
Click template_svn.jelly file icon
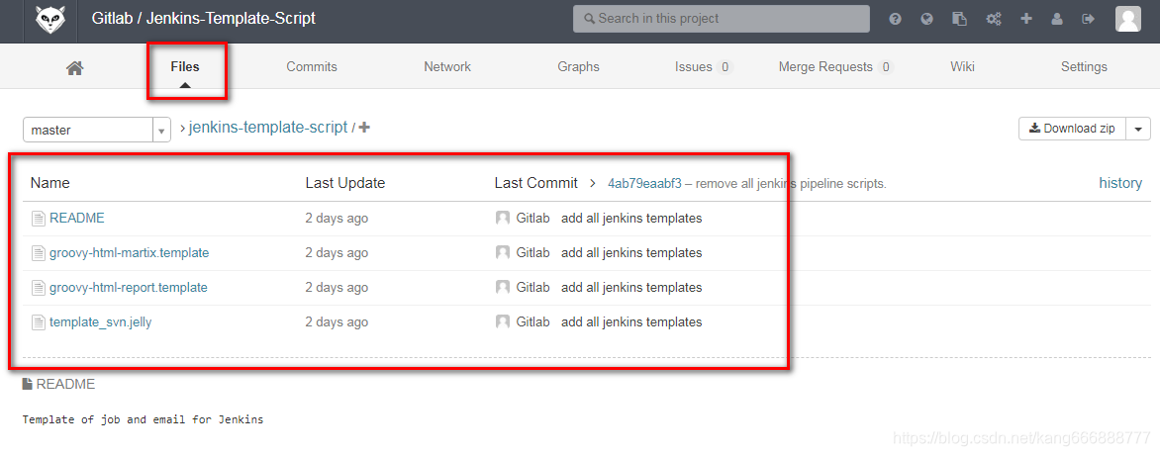tap(39, 321)
